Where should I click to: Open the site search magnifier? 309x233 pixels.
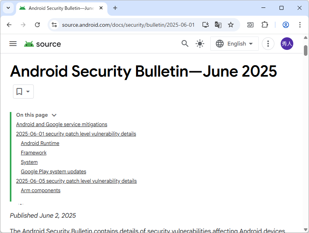[x=185, y=44]
